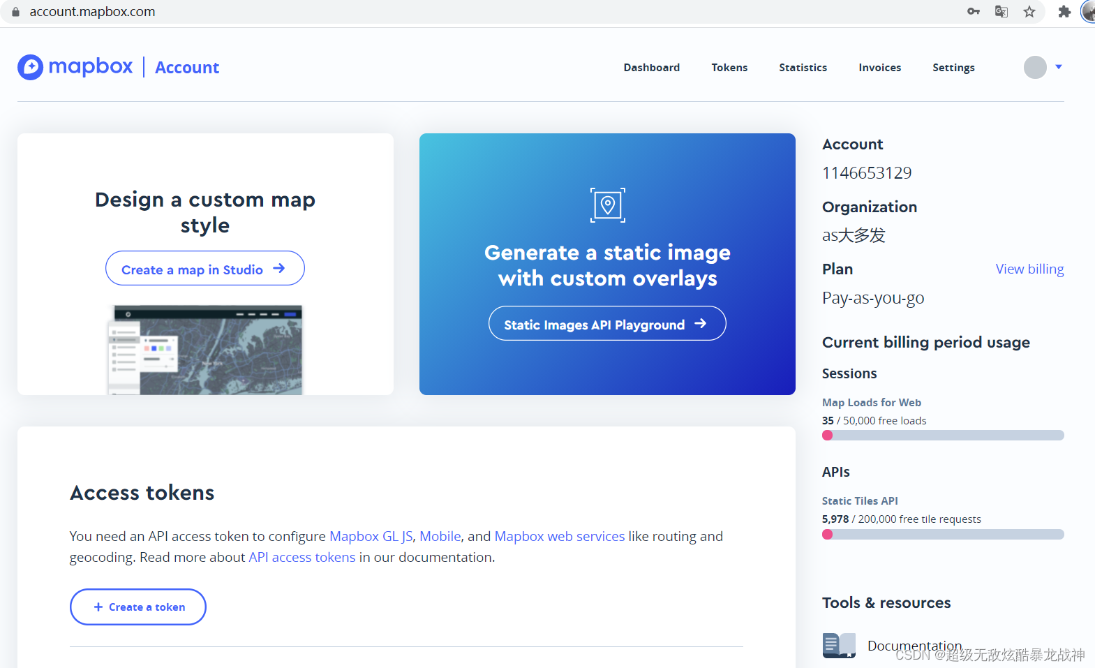This screenshot has height=668, width=1095.
Task: Expand the account dropdown arrow
Action: pos(1059,67)
